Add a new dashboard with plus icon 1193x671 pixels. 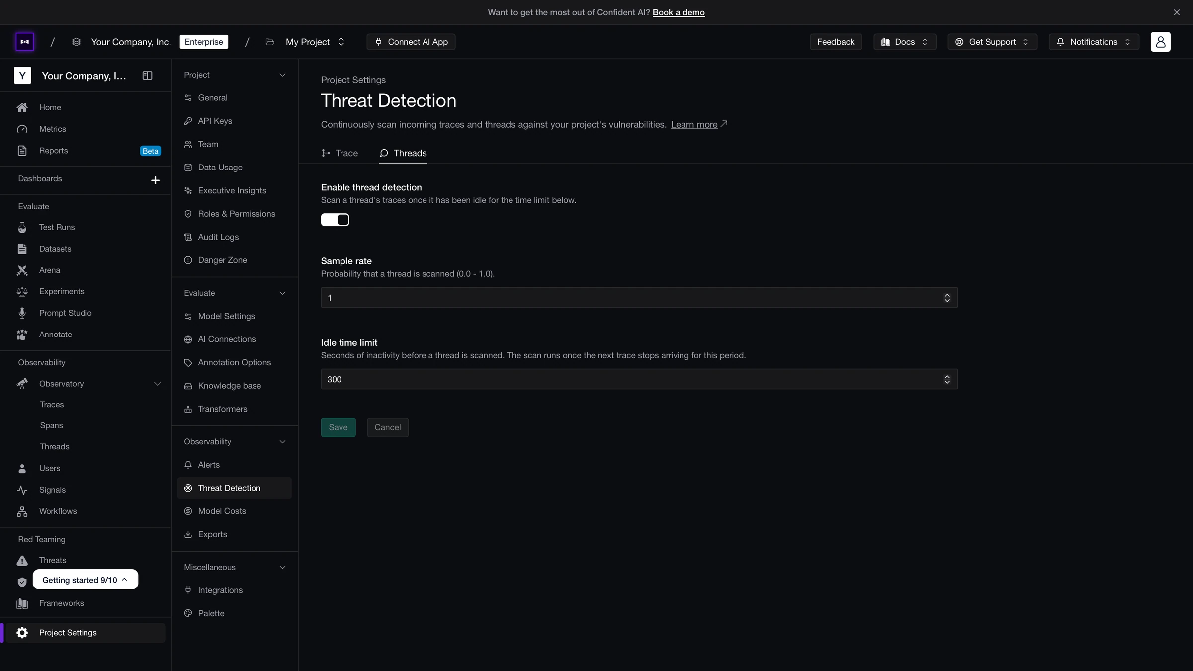[155, 180]
